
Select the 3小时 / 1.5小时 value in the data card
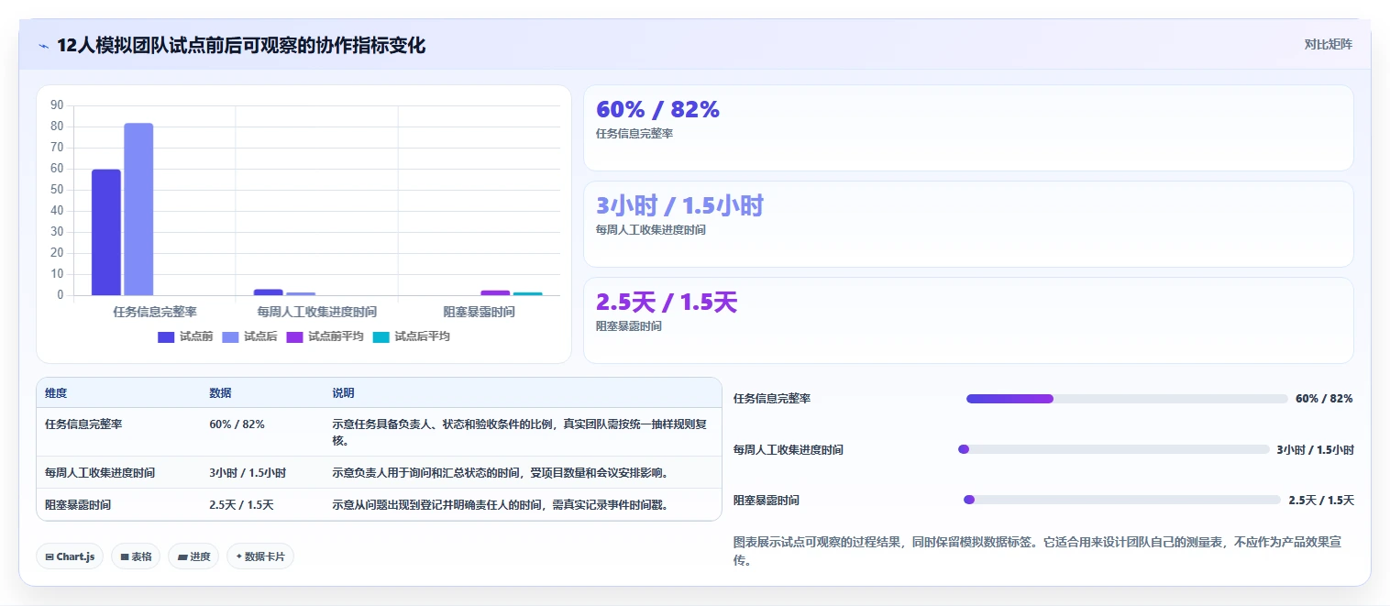click(x=679, y=205)
